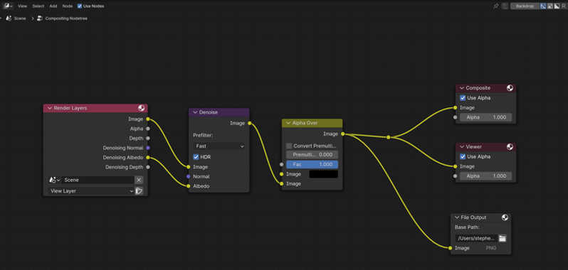The image size is (568, 270).
Task: Select the blue color-and-alpha channel icon
Action: coord(543,6)
